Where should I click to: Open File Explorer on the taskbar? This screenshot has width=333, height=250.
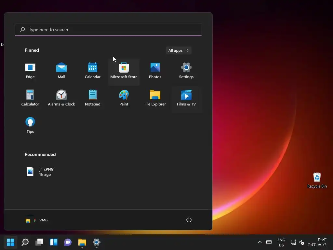[x=82, y=242]
